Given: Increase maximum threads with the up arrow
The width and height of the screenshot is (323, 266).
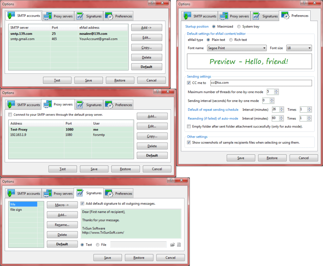Looking at the screenshot, I should click(x=276, y=90).
